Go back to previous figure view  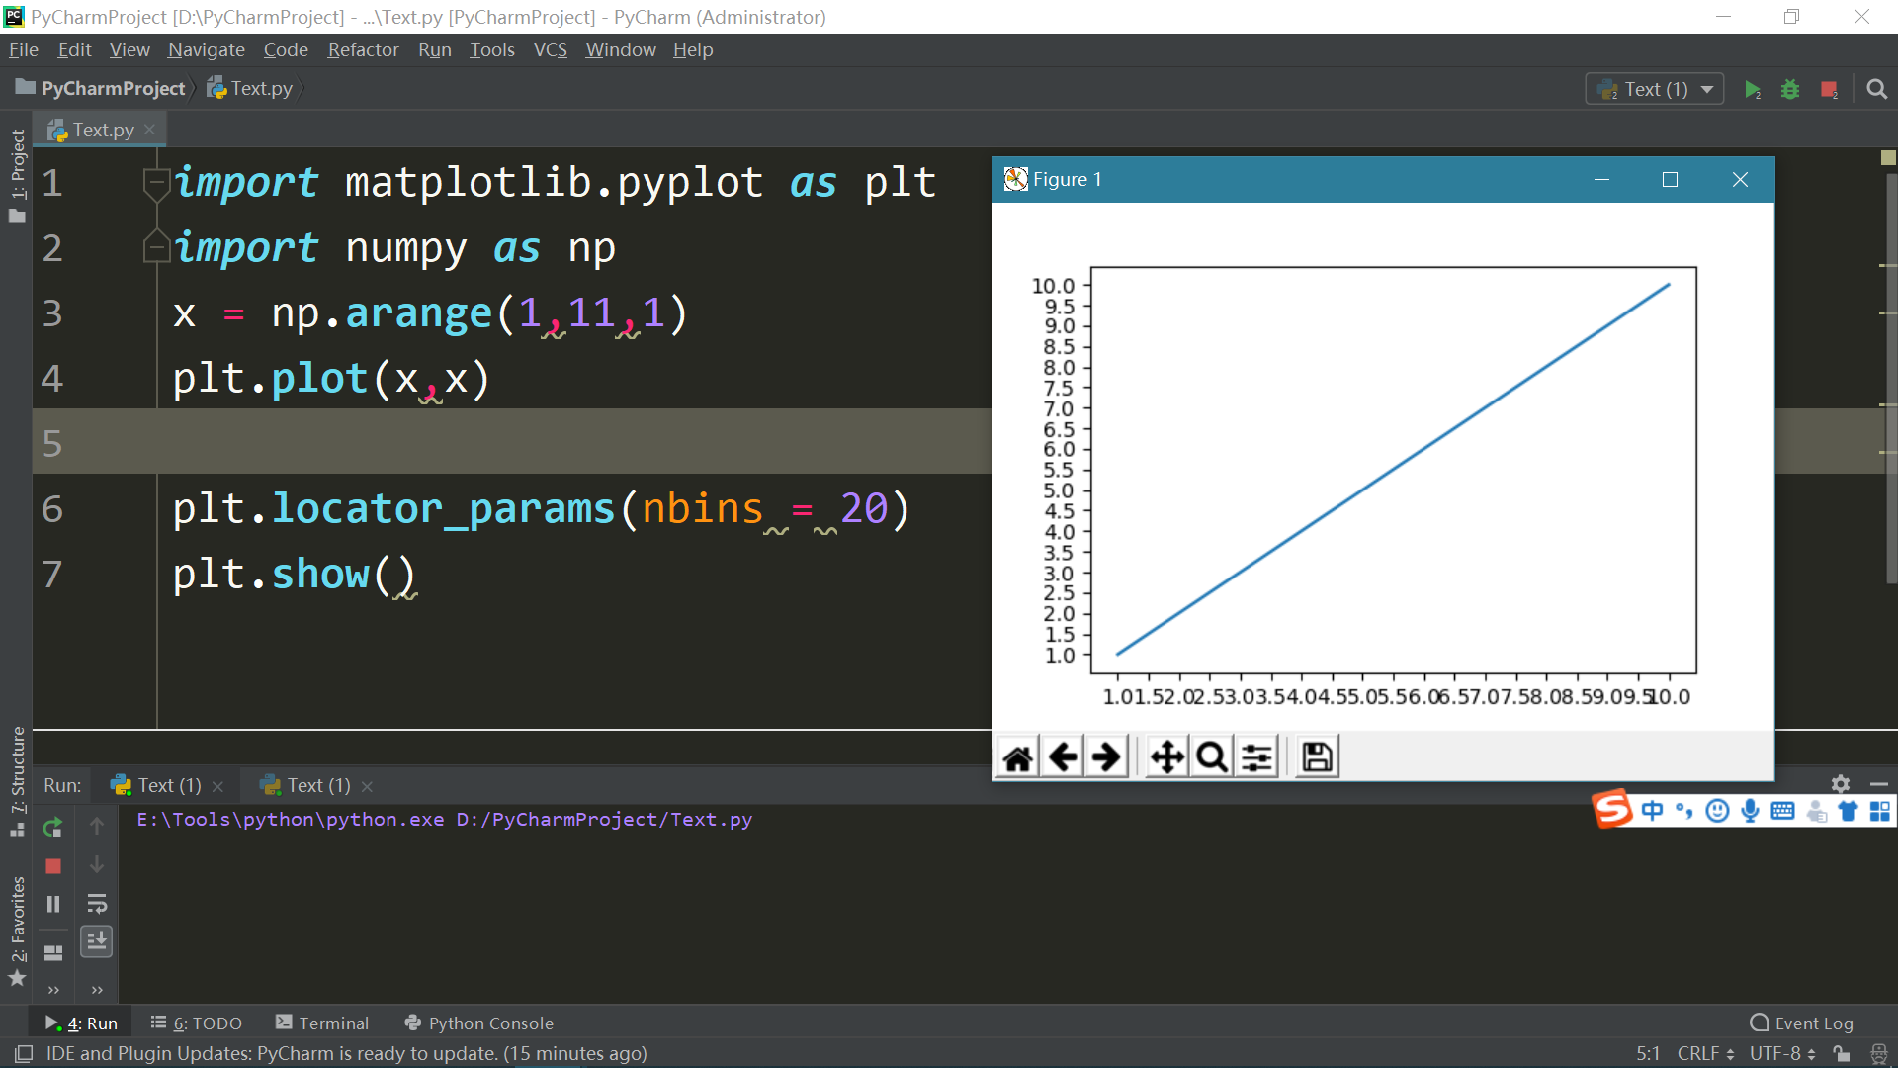pos(1063,757)
